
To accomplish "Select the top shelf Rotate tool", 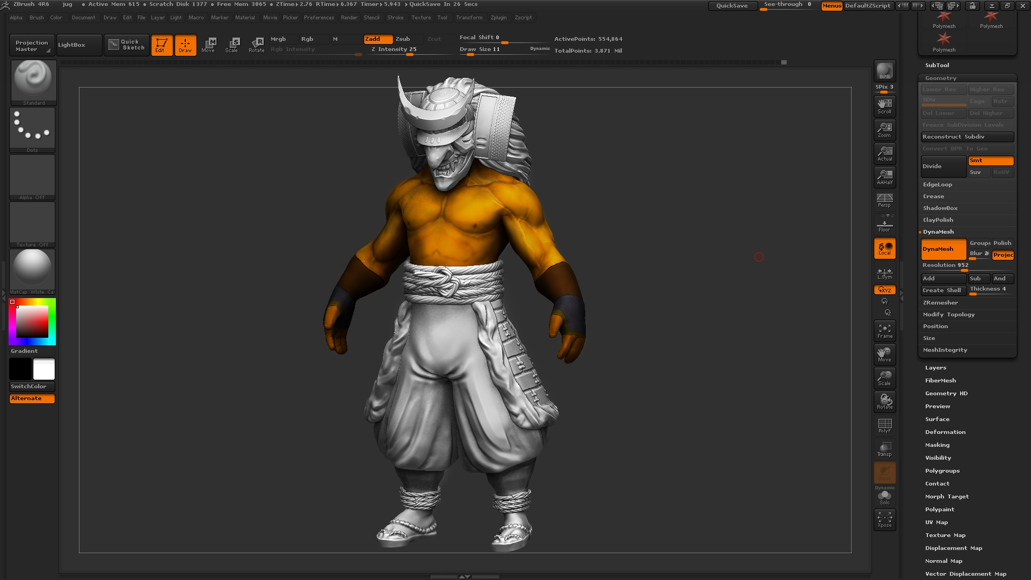I will pos(256,45).
